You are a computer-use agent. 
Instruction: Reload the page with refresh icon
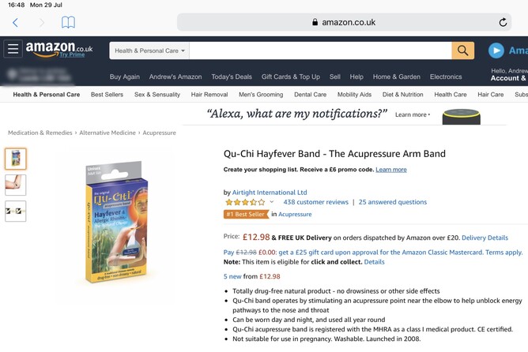coord(503,22)
